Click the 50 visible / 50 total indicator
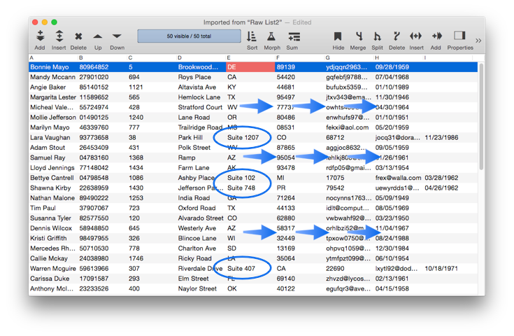Viewport: 514px width, 336px height. 189,36
